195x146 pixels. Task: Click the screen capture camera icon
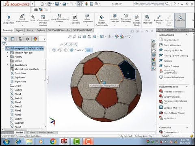tap(36, 10)
